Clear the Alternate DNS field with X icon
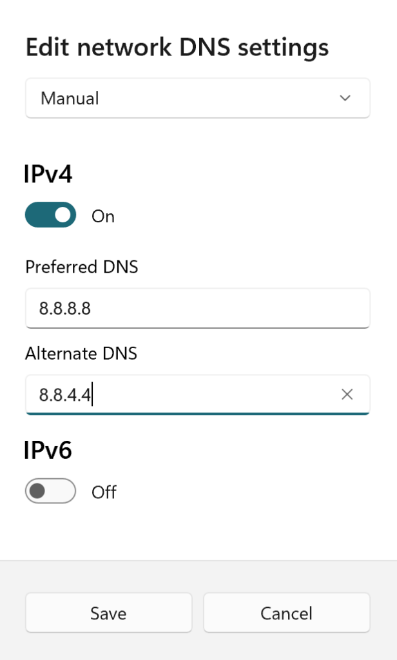Screen dimensions: 397x660 347,394
